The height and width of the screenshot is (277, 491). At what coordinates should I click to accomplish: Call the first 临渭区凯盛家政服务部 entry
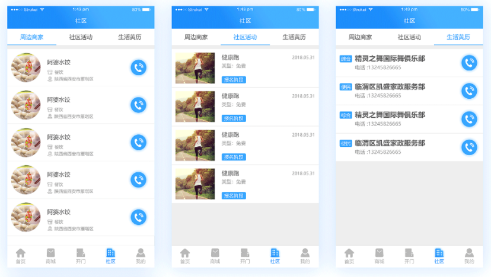pos(469,91)
